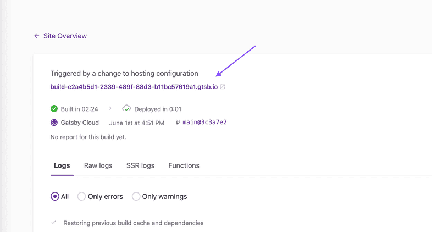
Task: Click the Gatsby Cloud logo icon
Action: (54, 123)
